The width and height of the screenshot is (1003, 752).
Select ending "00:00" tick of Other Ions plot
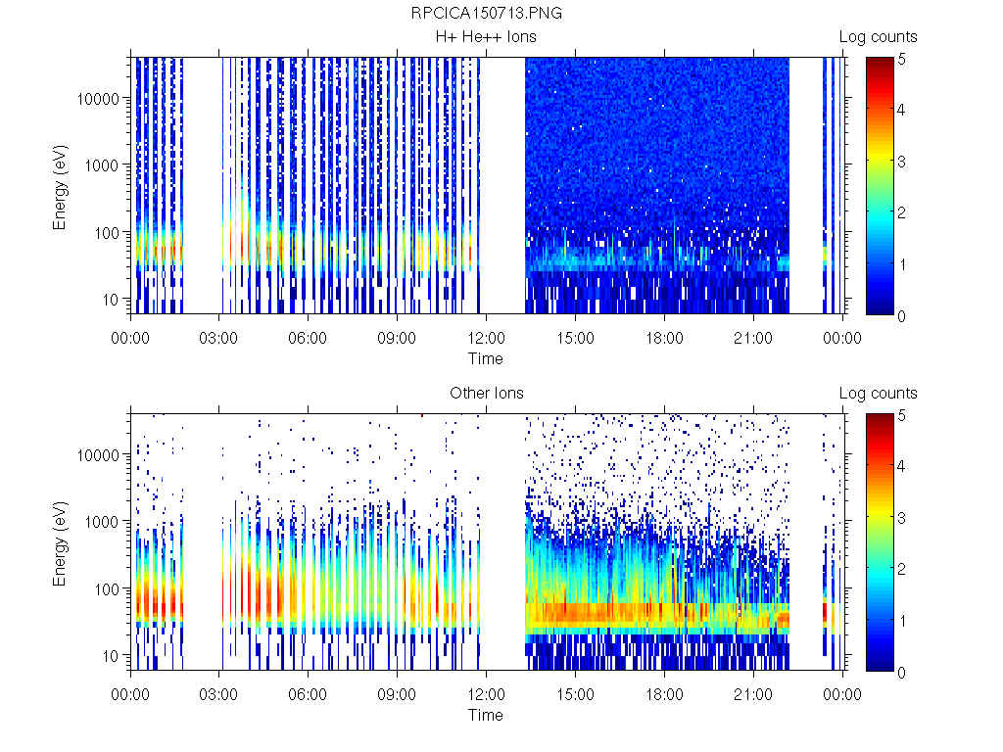842,694
